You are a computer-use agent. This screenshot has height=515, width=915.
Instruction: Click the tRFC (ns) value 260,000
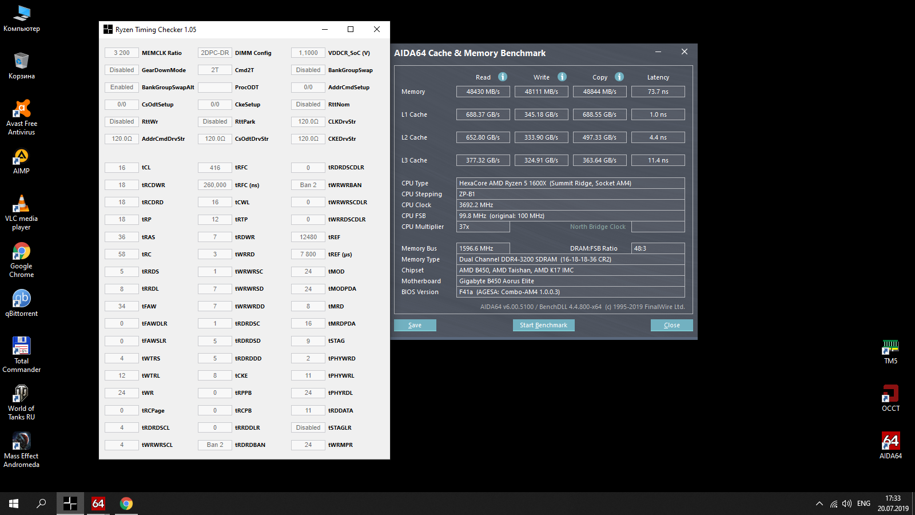[x=215, y=185]
